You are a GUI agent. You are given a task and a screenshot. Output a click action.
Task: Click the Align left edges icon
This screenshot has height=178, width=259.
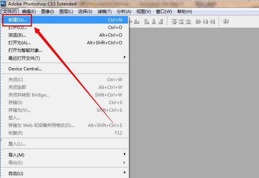(x=147, y=21)
